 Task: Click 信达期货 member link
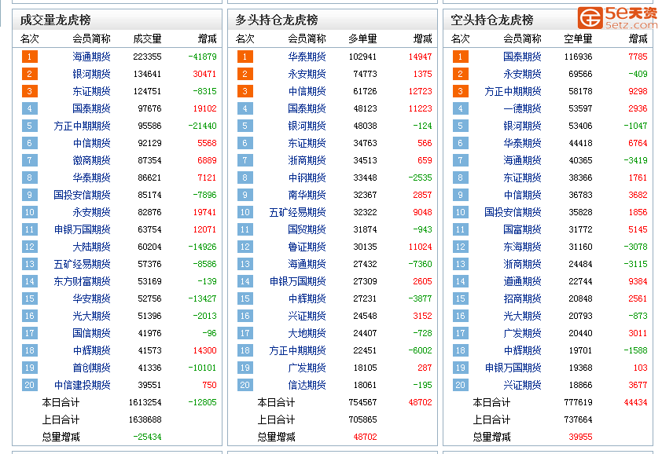tap(307, 385)
